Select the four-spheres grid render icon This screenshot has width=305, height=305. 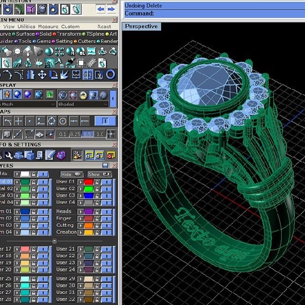(x=60, y=52)
